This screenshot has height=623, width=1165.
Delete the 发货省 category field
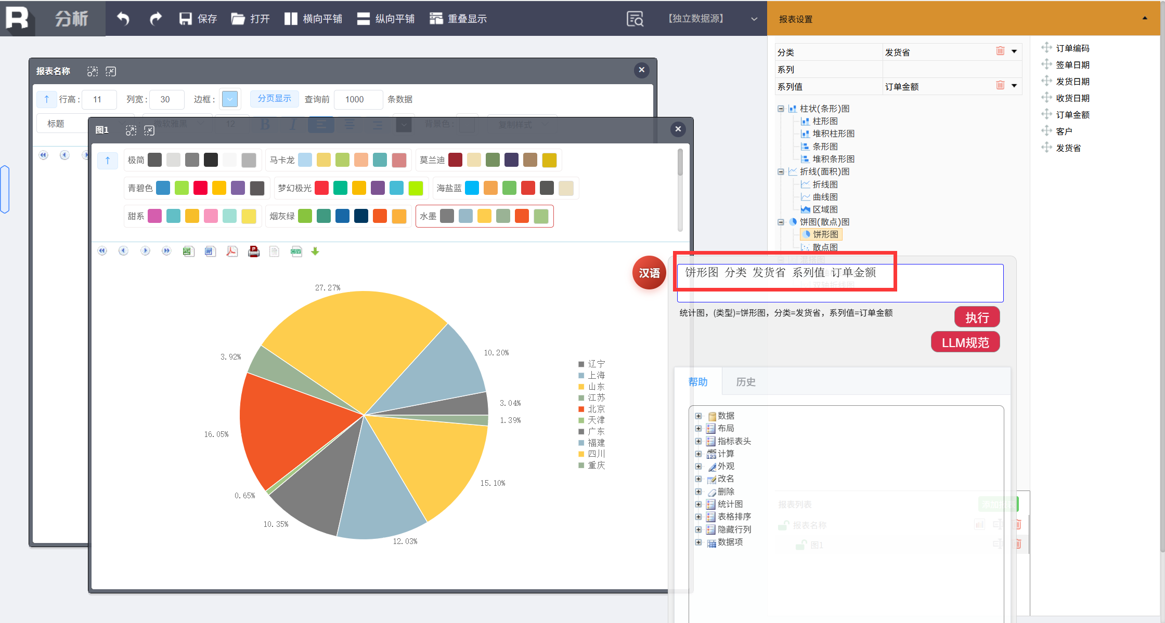1000,51
